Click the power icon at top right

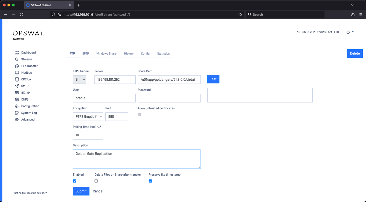click(x=348, y=32)
